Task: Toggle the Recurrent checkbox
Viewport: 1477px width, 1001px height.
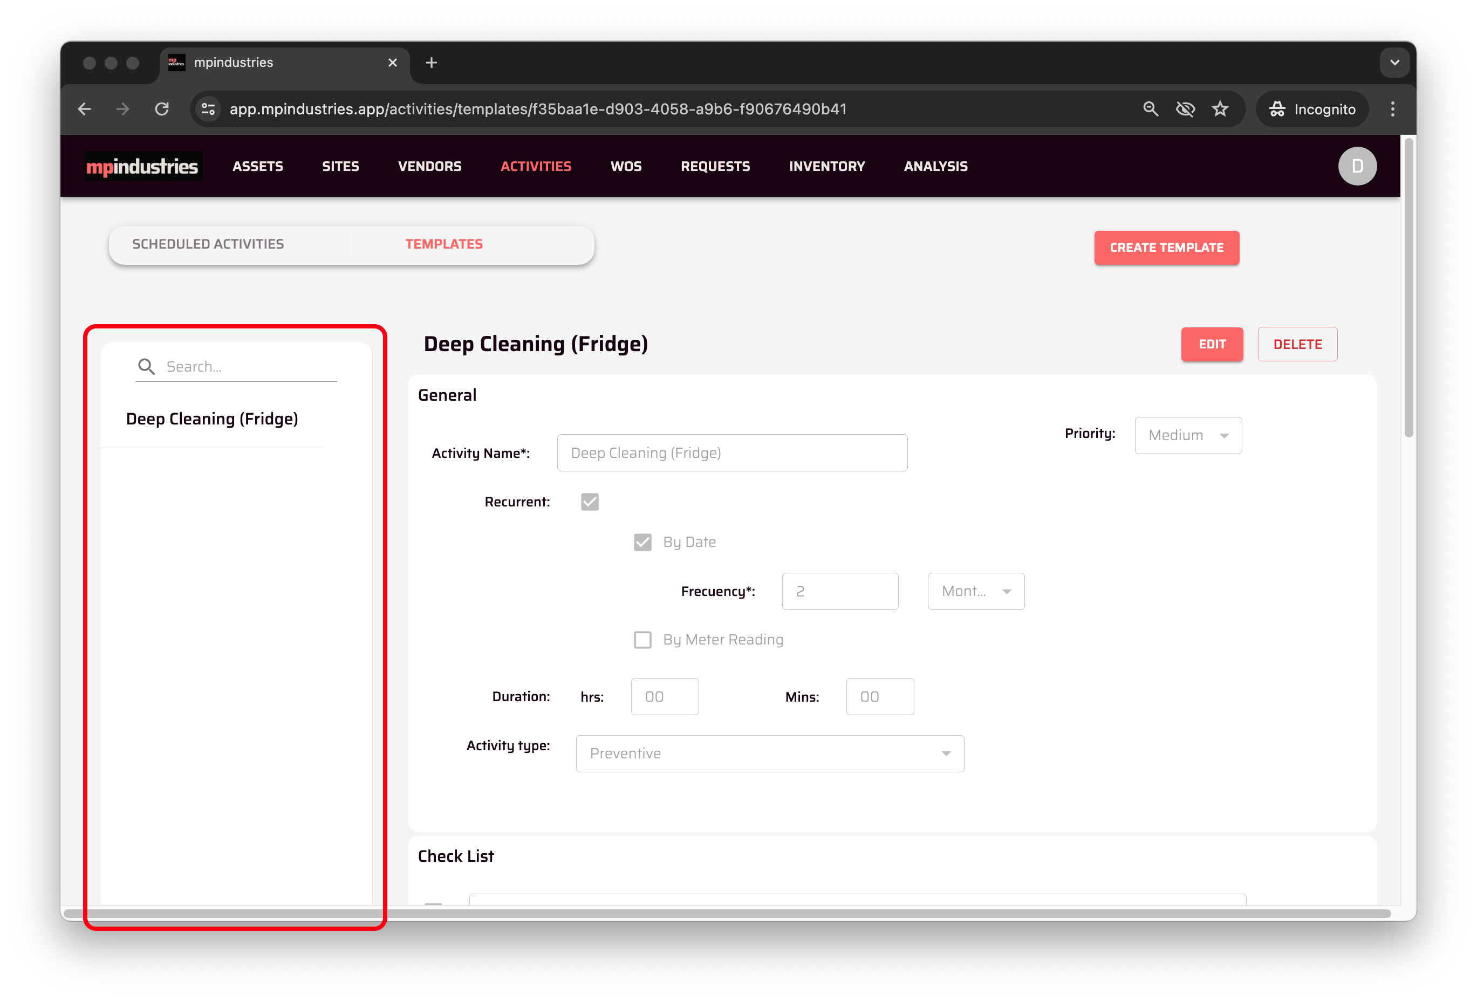Action: click(x=589, y=502)
